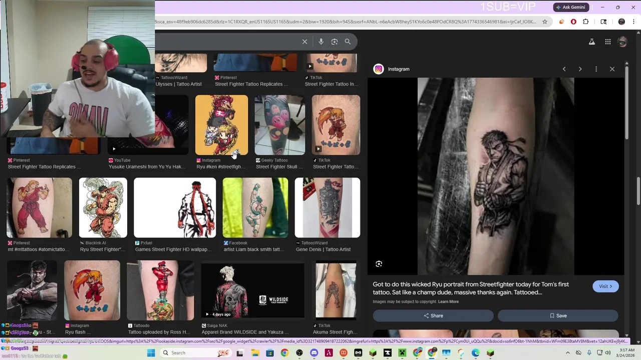Click Ask Gemini button
This screenshot has height=360, width=641.
[570, 7]
